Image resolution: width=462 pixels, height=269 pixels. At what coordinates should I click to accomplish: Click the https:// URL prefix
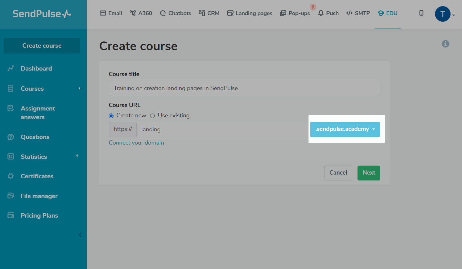click(x=123, y=129)
